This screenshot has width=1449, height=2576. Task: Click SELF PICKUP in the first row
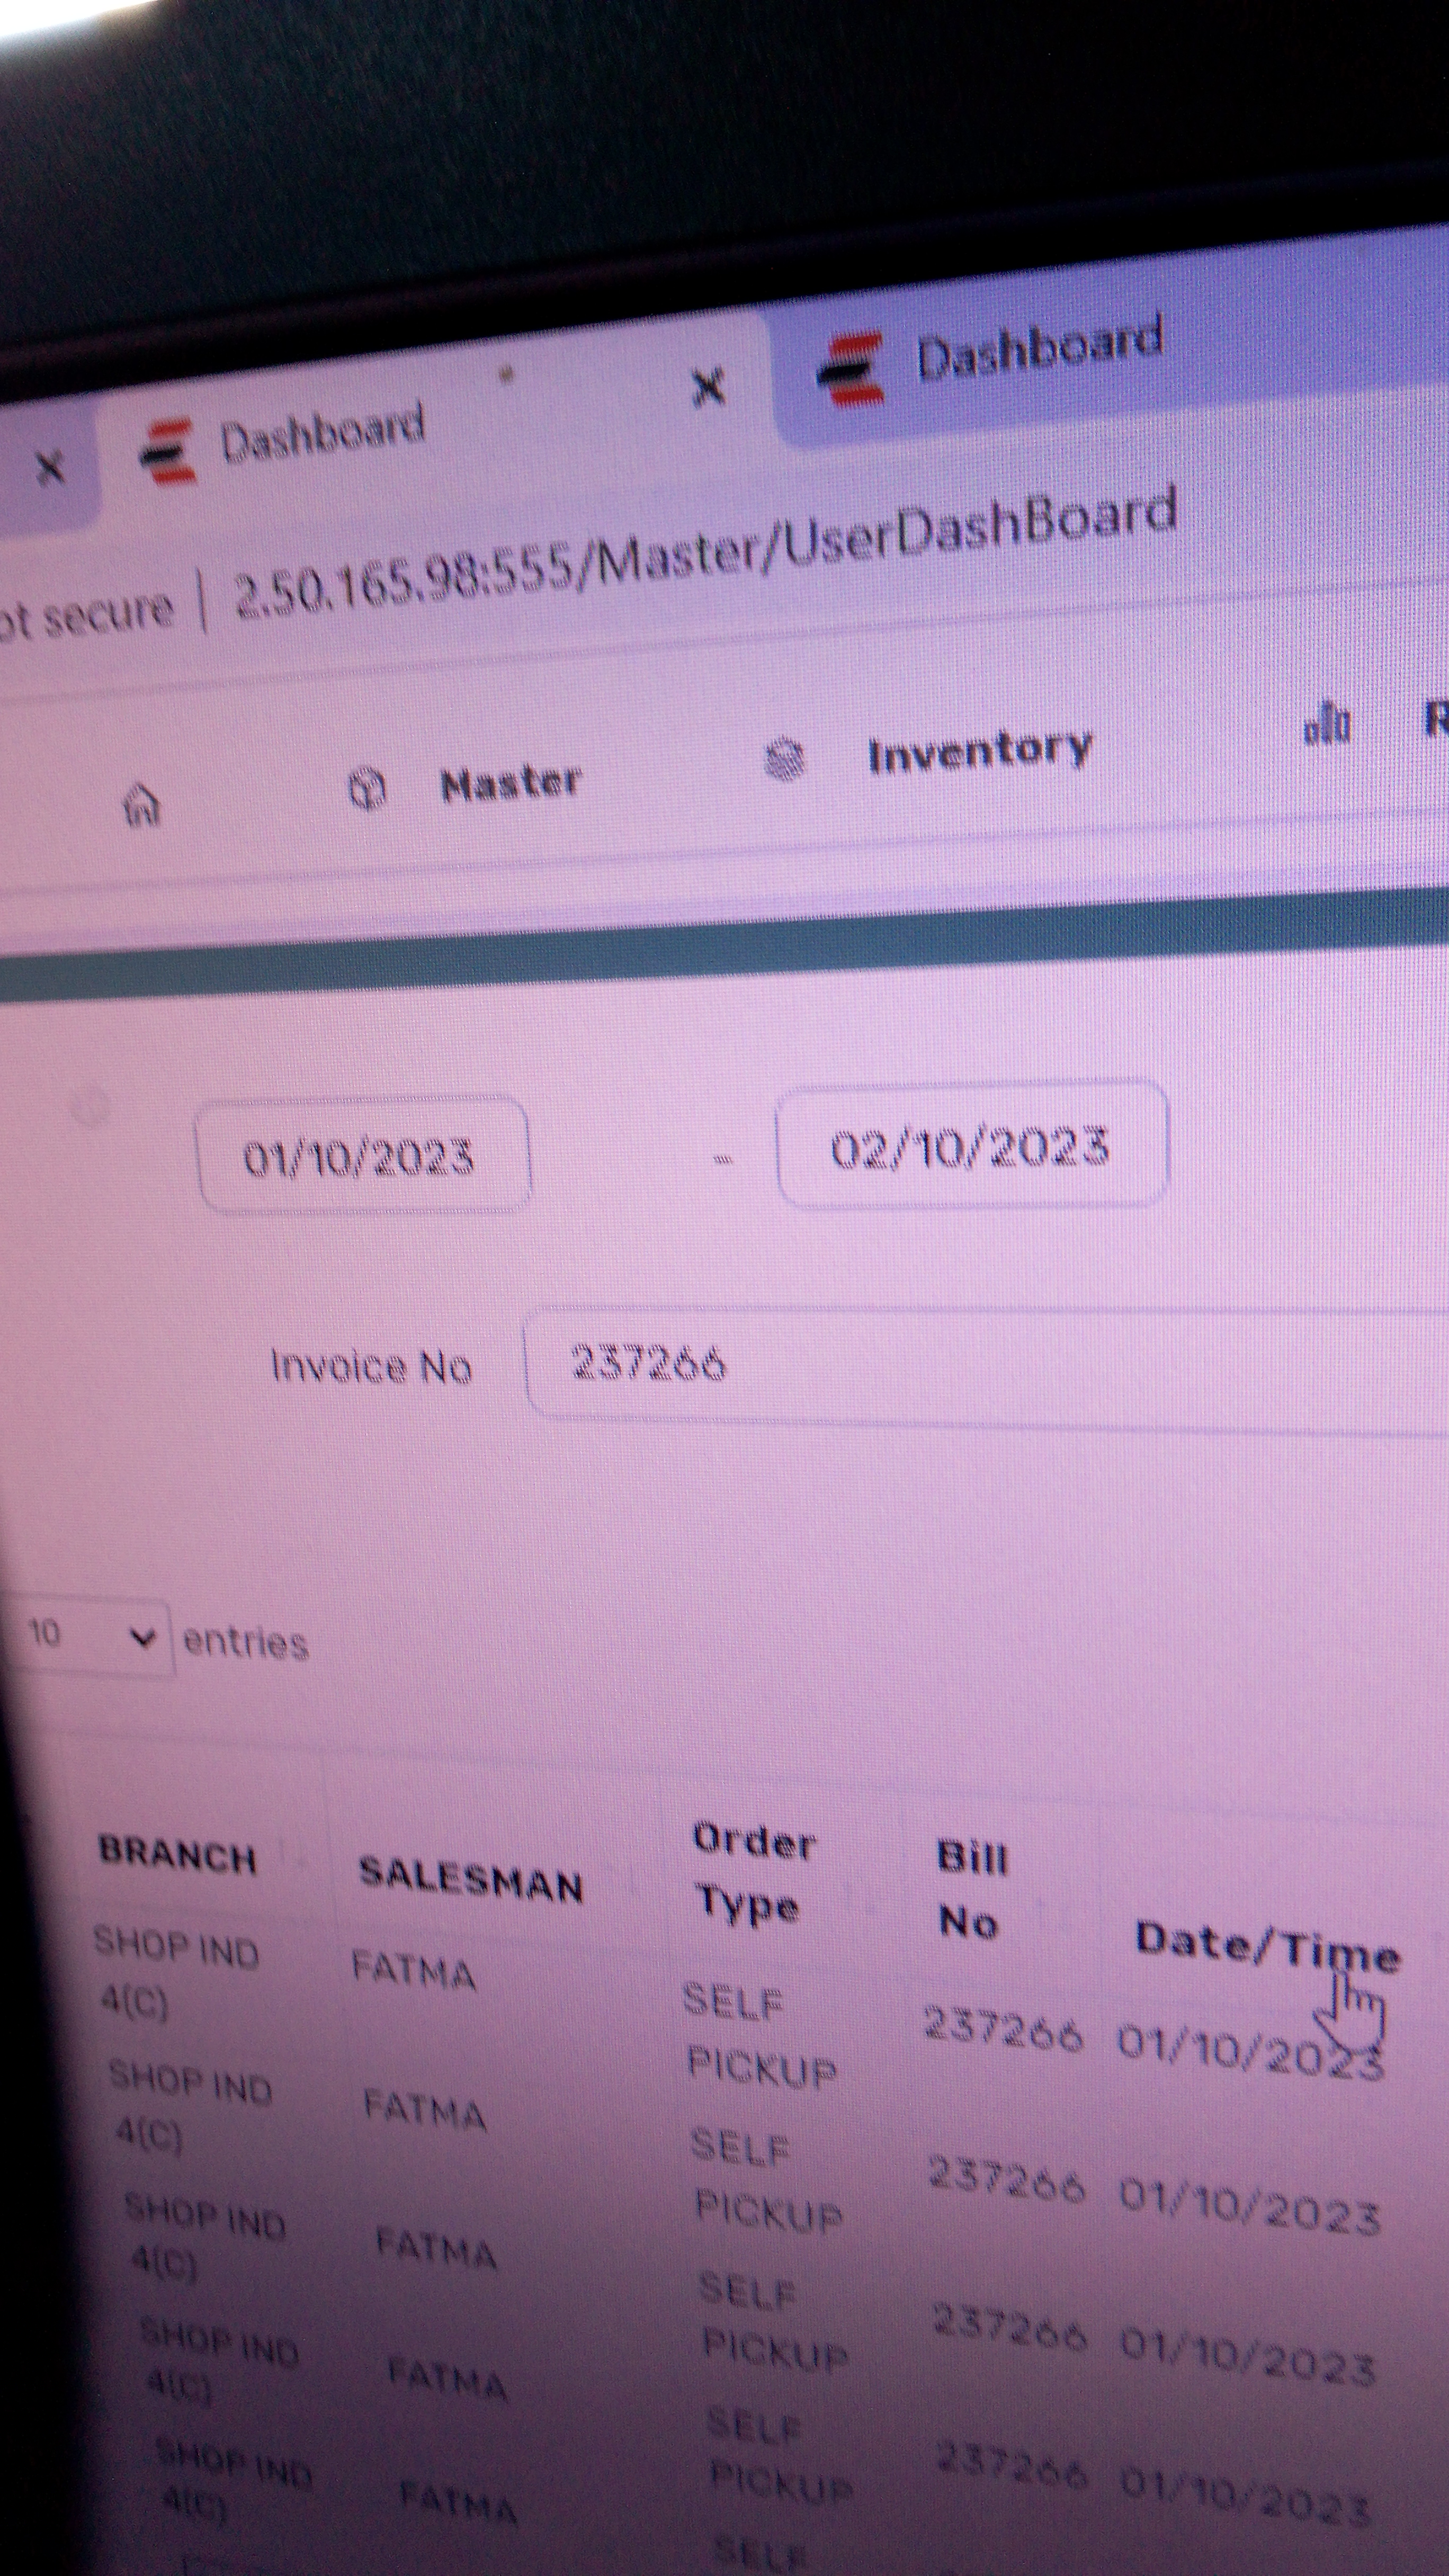(x=760, y=2037)
